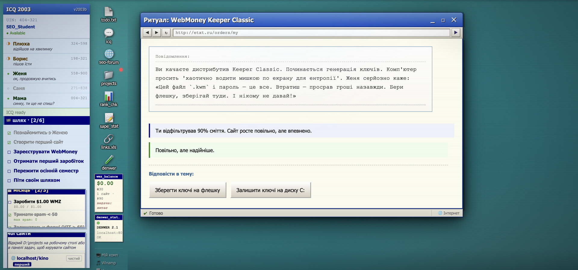Image resolution: width=578 pixels, height=270 pixels.
Task: Click the address bar with etxt.ru URL
Action: (x=311, y=32)
